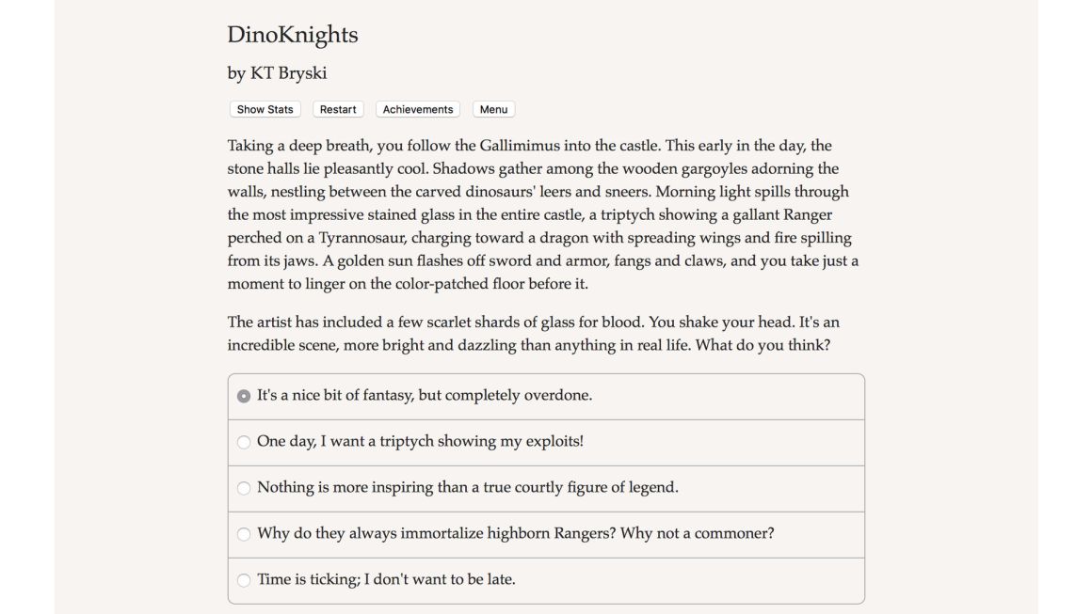This screenshot has height=614, width=1092.
Task: Click the DinoKnights title heading
Action: (293, 35)
